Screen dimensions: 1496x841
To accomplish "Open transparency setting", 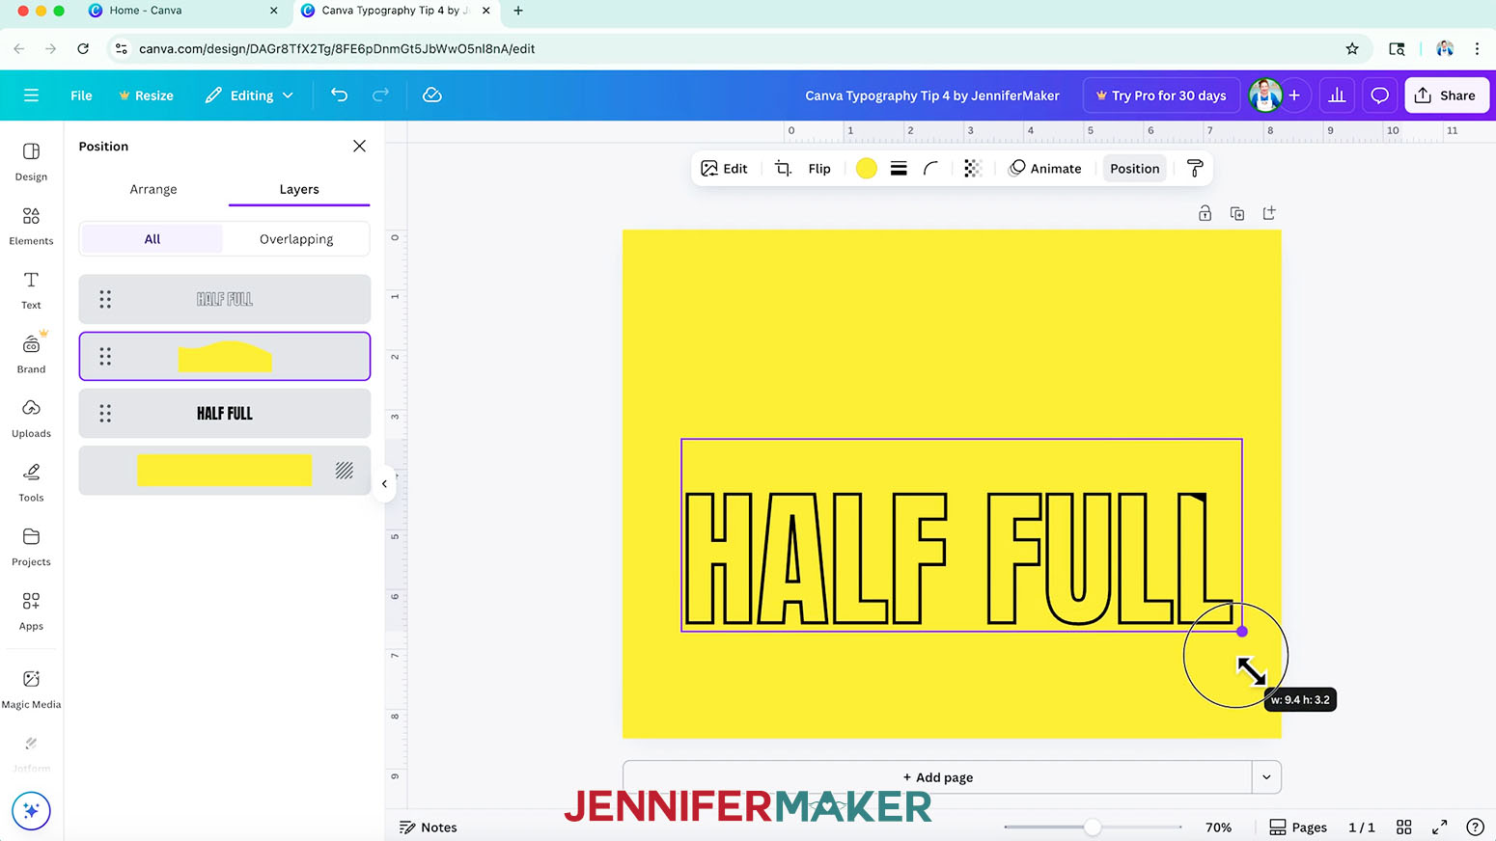I will 972,169.
